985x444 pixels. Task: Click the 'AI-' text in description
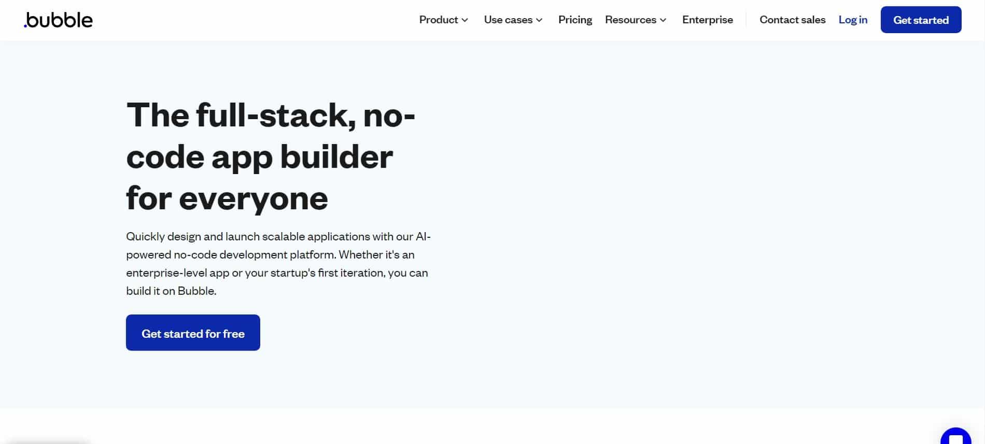[423, 236]
